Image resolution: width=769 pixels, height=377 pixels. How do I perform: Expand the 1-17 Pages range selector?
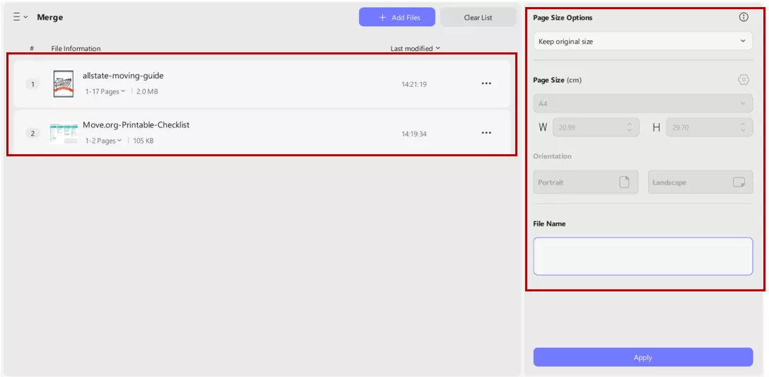[105, 91]
